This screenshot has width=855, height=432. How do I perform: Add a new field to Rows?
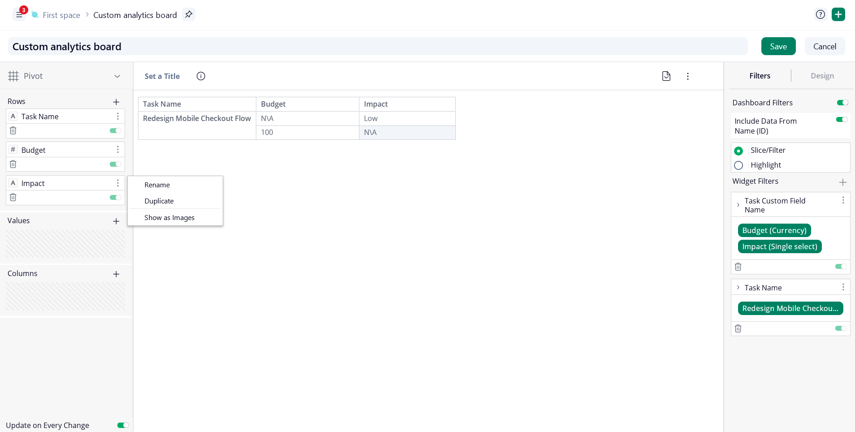tap(116, 102)
